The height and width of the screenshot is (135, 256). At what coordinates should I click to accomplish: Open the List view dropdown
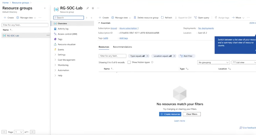(244, 62)
